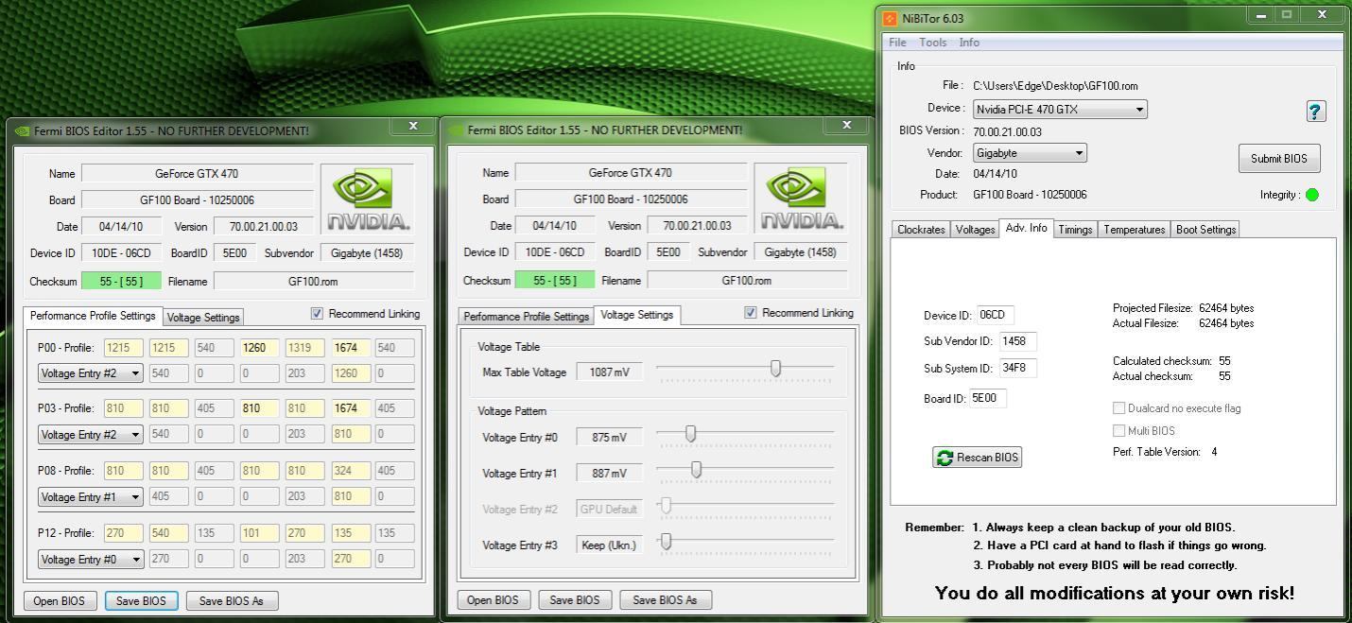Click the Max Table Voltage slider handle
The image size is (1352, 623).
[776, 369]
